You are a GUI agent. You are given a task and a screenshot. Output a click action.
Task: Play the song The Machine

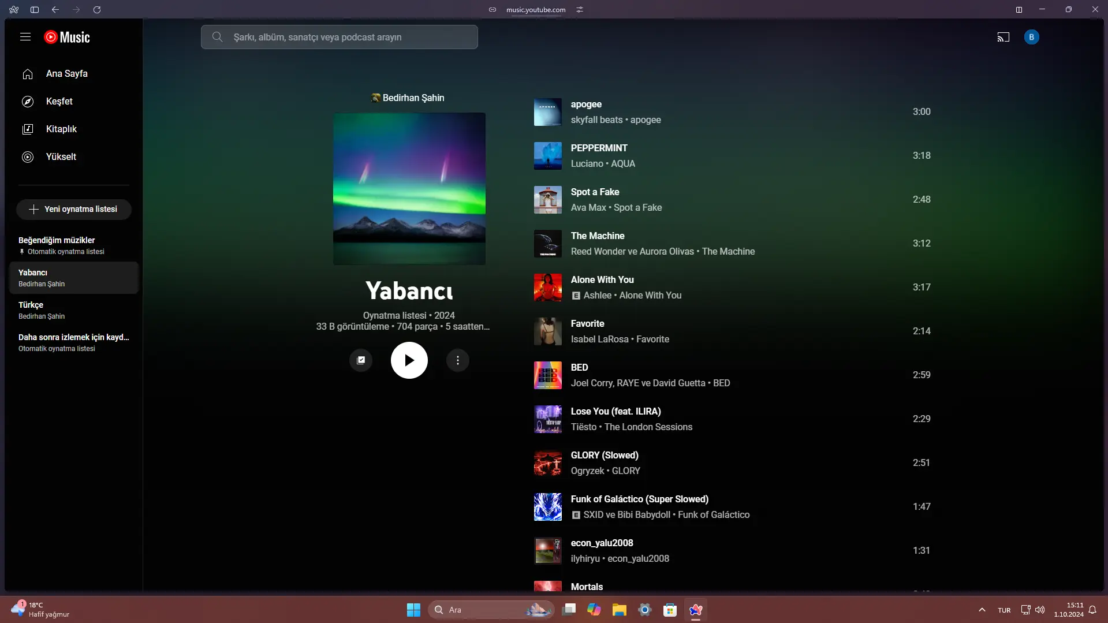tap(598, 236)
